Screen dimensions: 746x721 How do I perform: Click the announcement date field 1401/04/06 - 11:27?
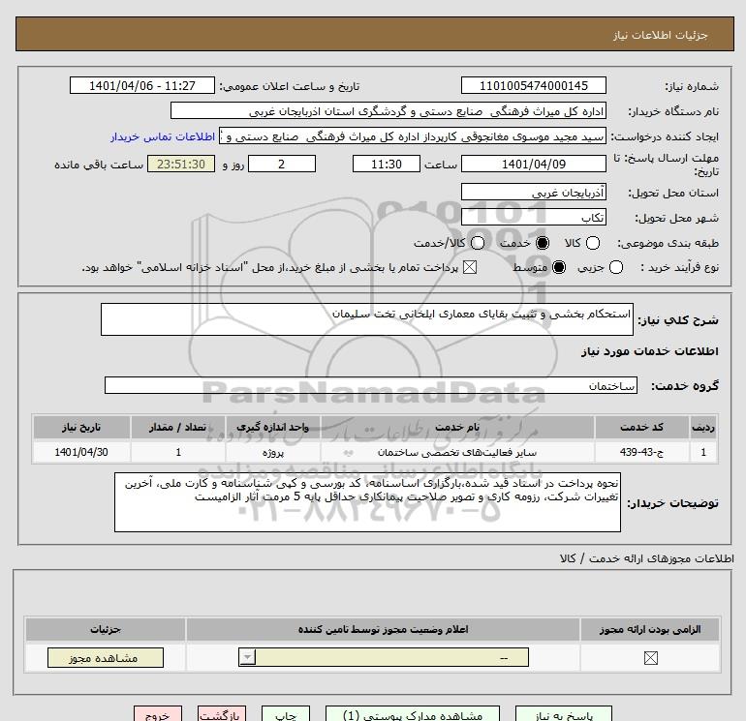click(142, 85)
